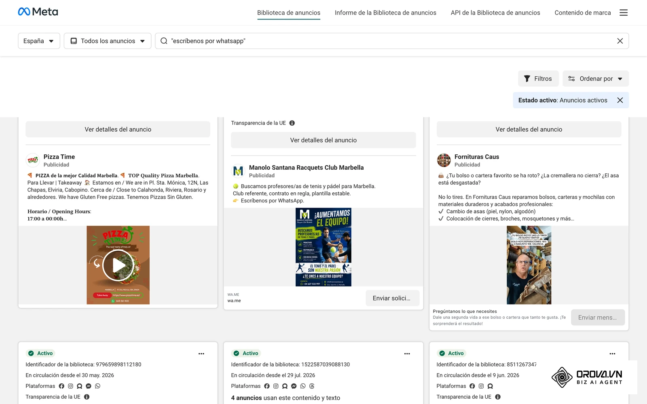
Task: Click Ver detalles del anuncio above Pizza Time
Action: 118,129
